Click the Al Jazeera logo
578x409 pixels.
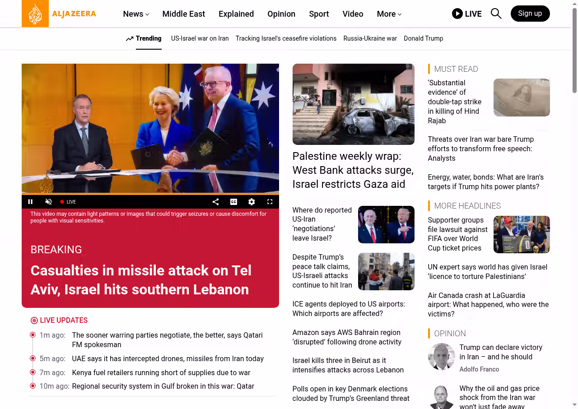[x=59, y=14]
